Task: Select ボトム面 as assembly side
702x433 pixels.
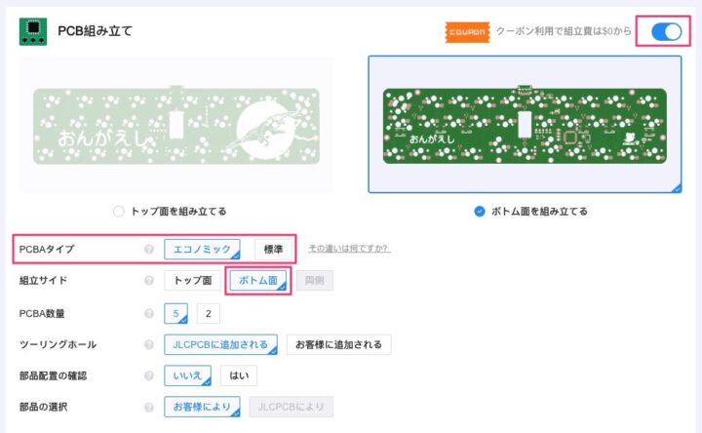Action: coord(259,281)
